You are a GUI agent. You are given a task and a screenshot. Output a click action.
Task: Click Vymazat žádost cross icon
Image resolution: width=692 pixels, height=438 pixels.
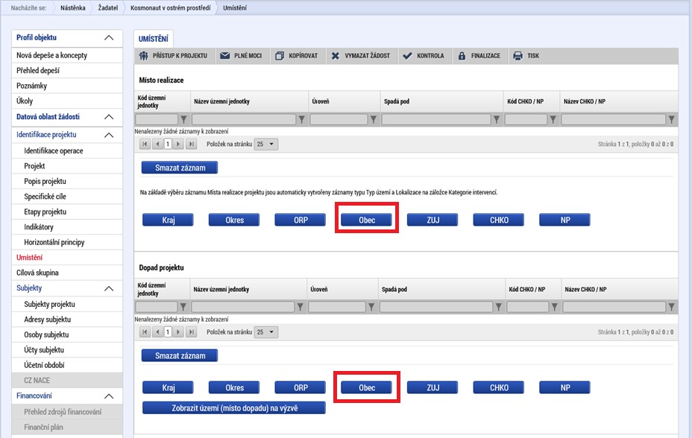coord(336,56)
